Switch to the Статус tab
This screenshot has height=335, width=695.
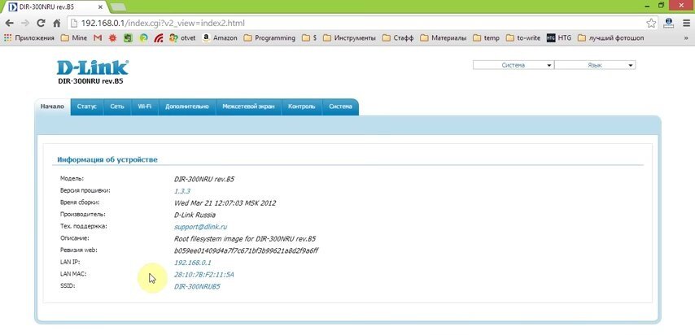point(87,107)
